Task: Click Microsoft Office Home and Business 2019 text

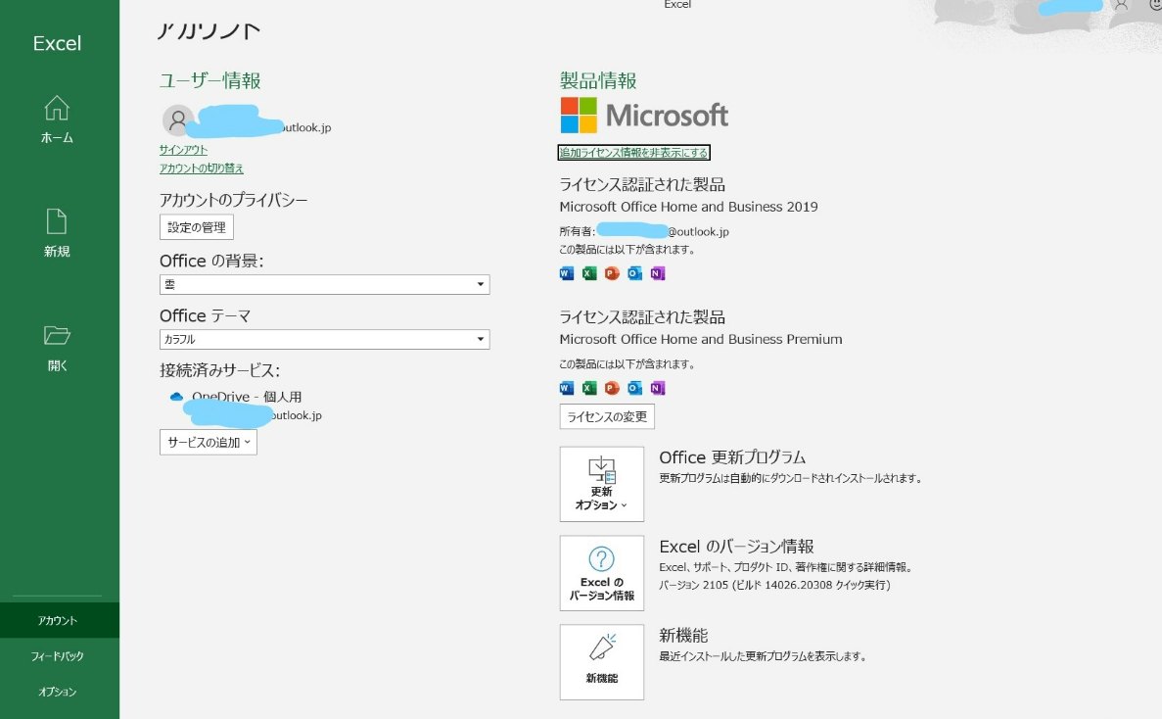Action: [x=688, y=207]
